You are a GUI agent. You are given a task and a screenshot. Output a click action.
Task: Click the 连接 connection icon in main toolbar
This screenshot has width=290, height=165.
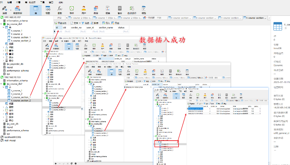click(x=4, y=10)
